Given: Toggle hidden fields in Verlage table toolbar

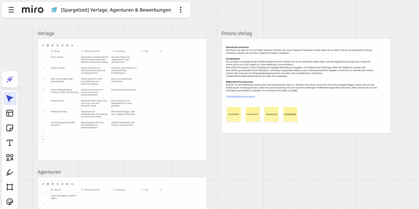Looking at the screenshot, I should 67,45.
